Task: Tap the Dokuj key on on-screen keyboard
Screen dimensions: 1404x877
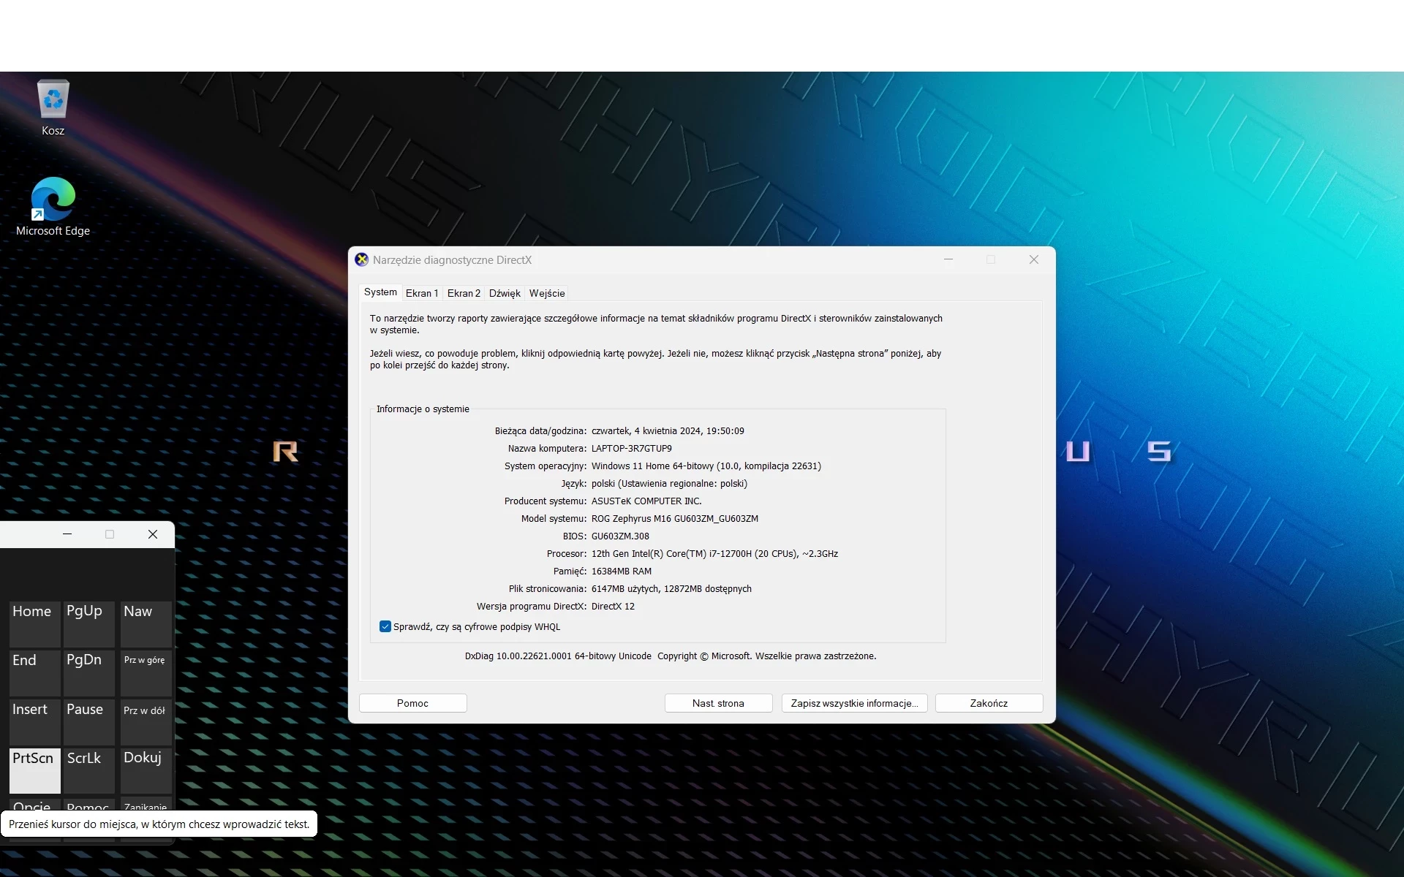Action: pos(146,770)
